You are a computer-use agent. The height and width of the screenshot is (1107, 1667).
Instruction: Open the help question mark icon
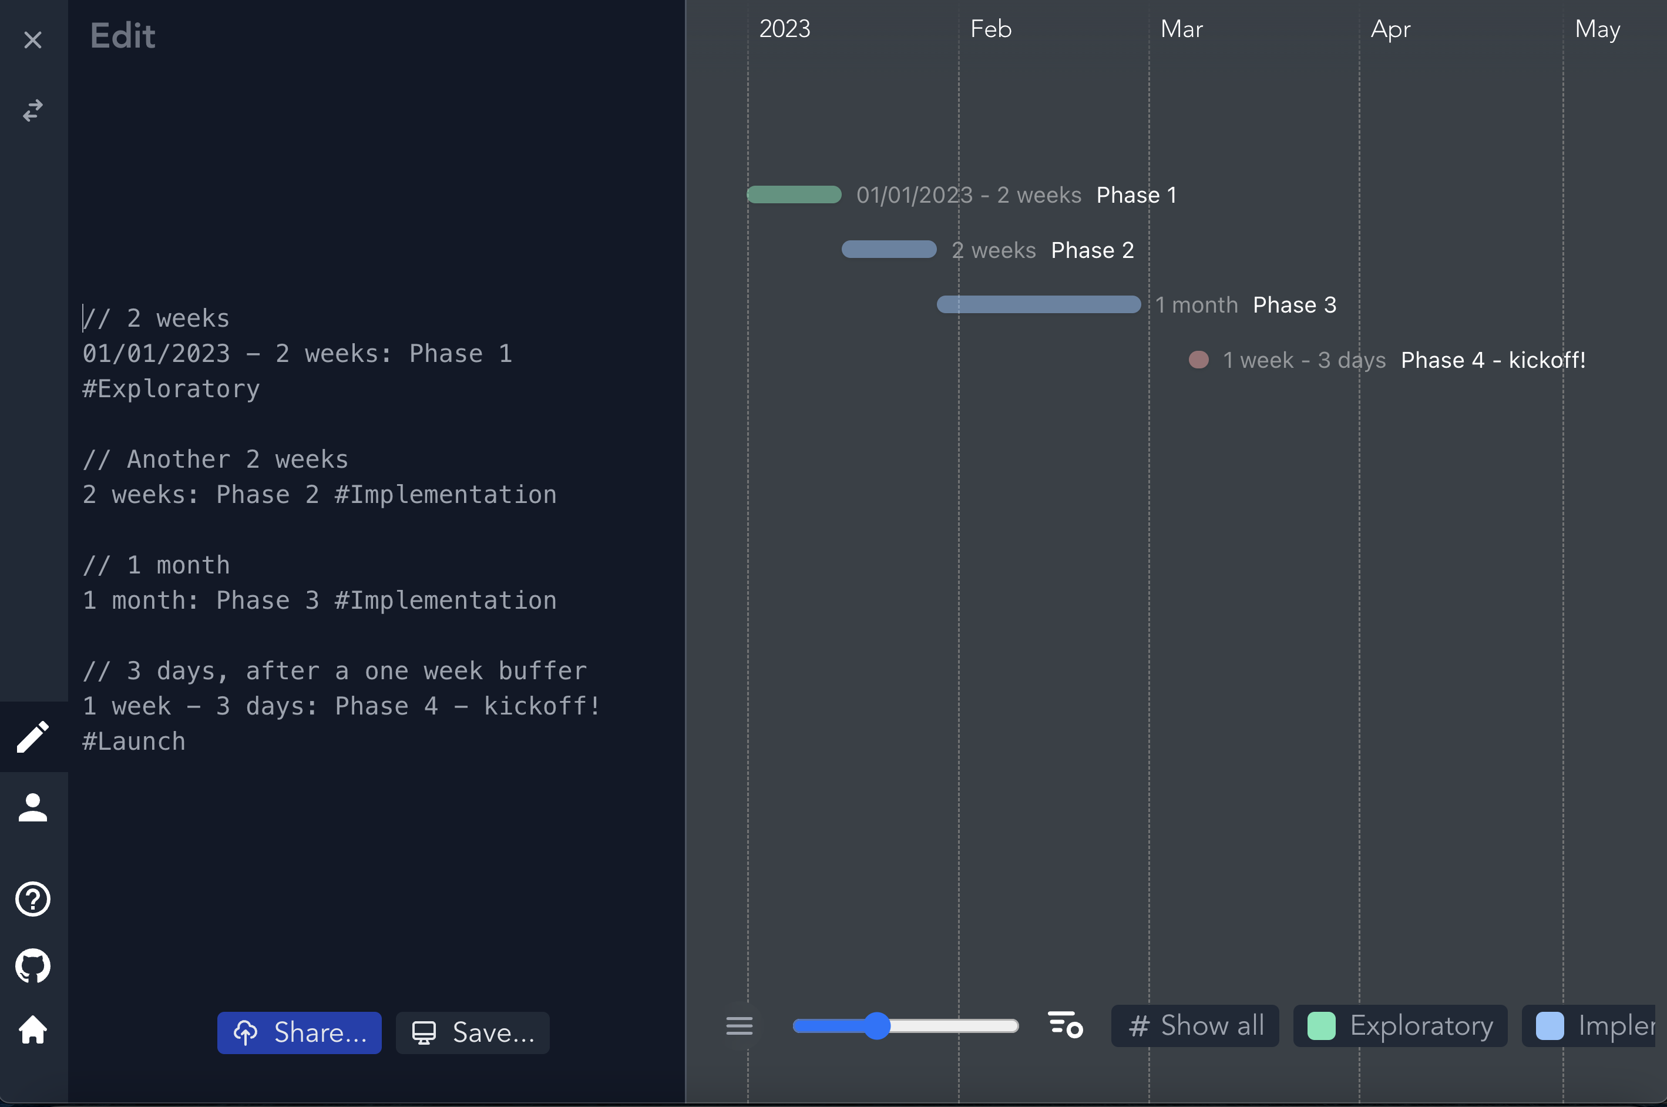[32, 899]
